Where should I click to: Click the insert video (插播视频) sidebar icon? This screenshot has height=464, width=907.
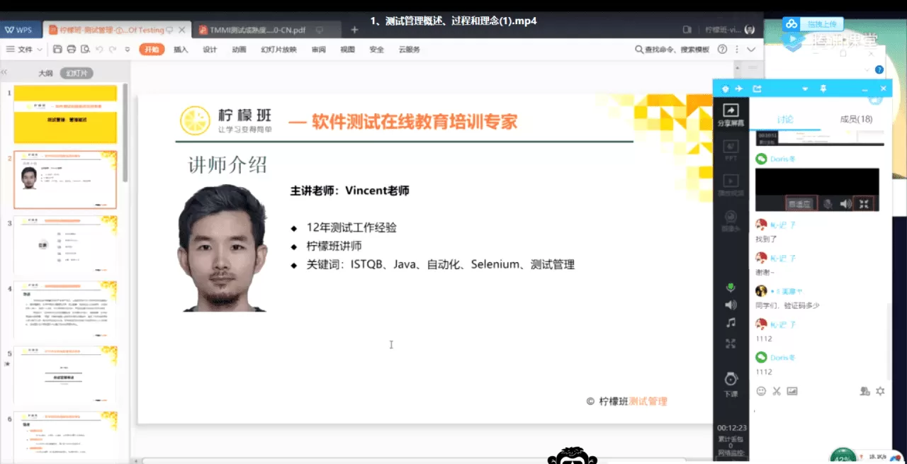click(x=731, y=183)
